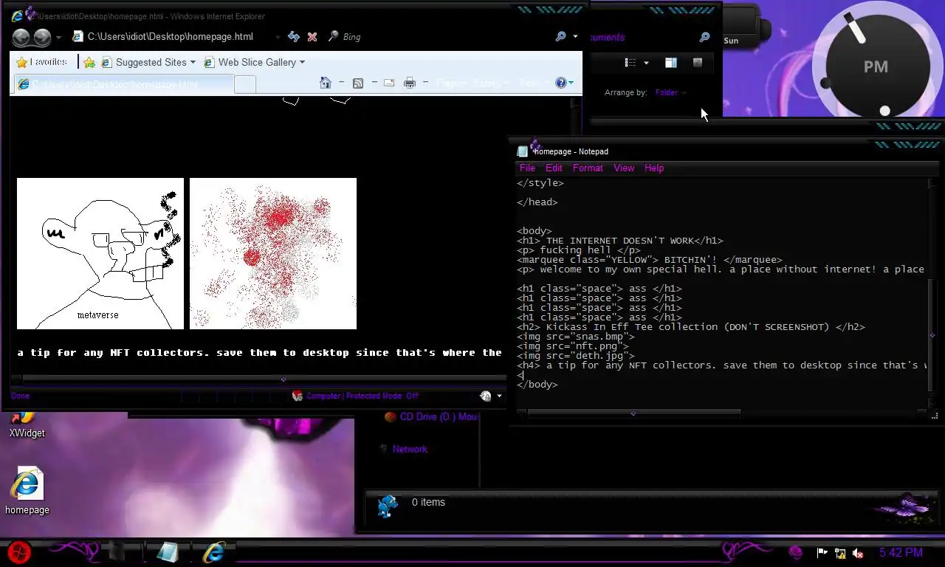Click the Protected Mode status bar text
945x567 pixels.
pos(362,396)
